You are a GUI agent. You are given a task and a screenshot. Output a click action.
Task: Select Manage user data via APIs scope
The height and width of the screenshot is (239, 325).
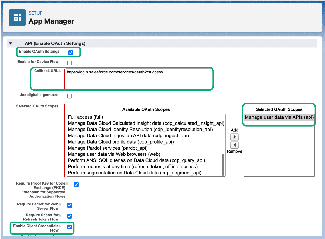click(x=279, y=117)
